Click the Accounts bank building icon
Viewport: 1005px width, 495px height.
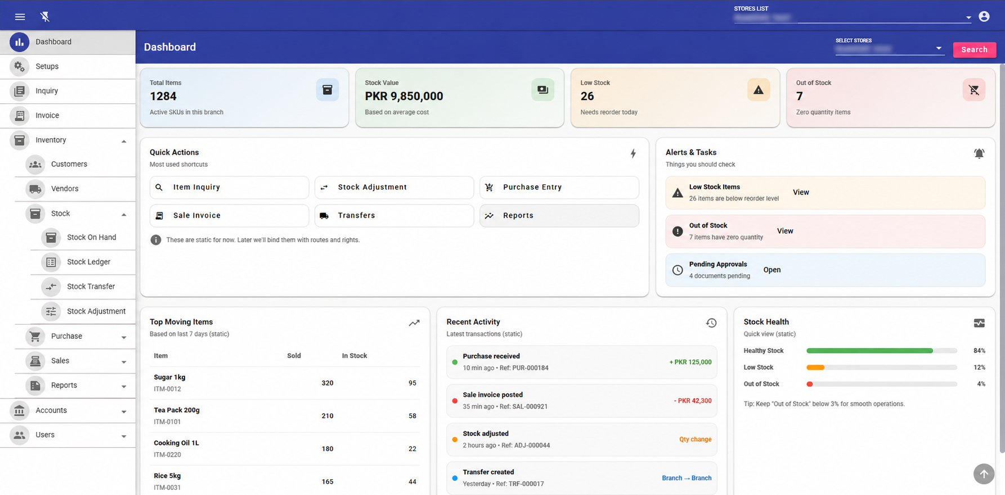click(20, 411)
